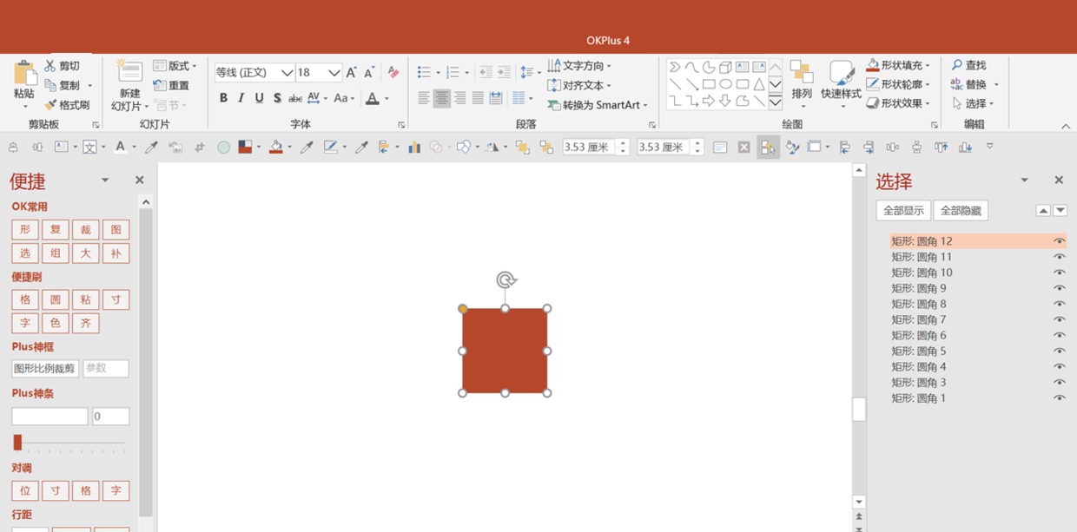1077x532 pixels.
Task: Hide 矩形: 圆角 1 via eye icon
Action: coord(1059,398)
